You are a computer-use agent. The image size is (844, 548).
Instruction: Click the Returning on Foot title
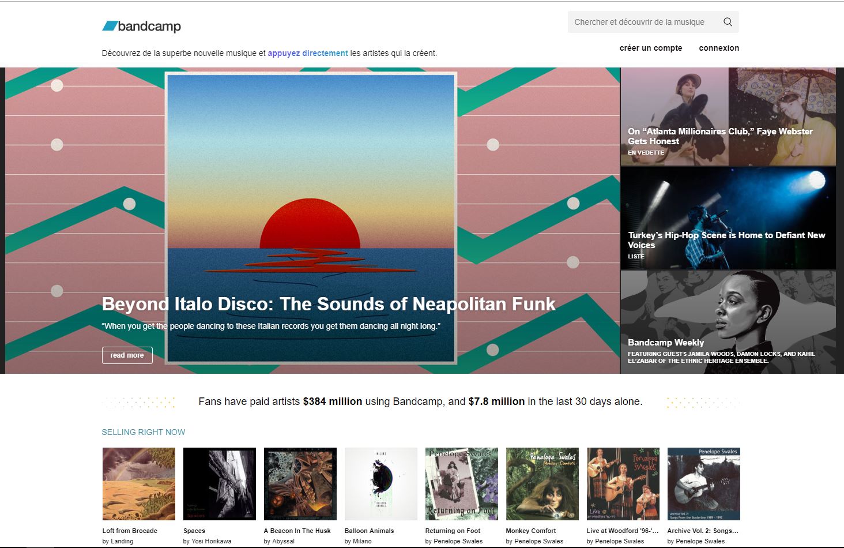[x=453, y=531]
